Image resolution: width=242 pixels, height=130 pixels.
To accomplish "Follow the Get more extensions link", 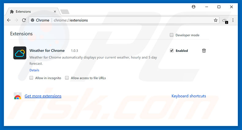I will (43, 96).
